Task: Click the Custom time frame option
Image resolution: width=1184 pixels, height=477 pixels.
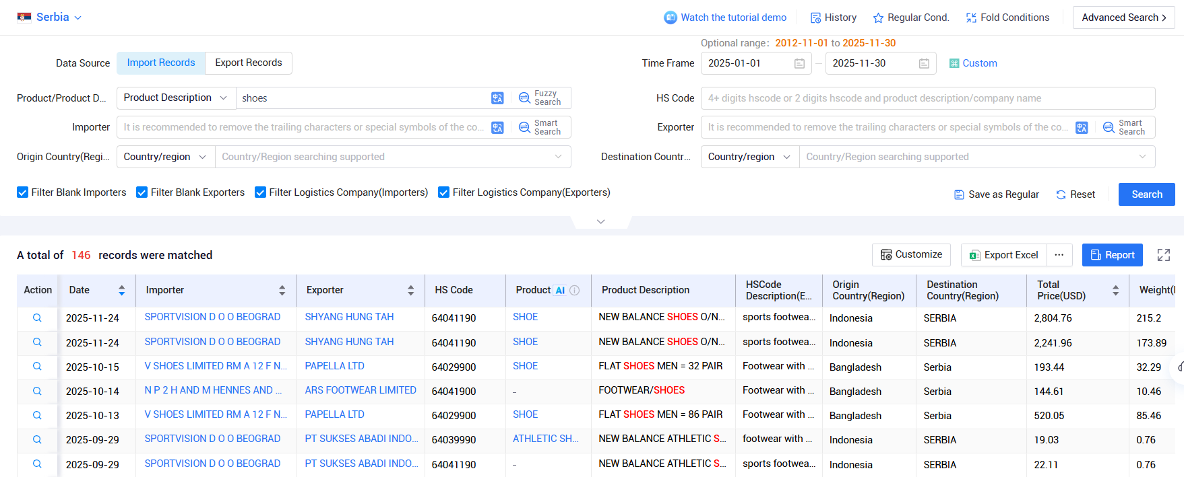Action: 973,63
